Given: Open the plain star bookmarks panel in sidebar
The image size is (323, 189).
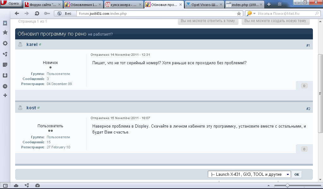Looking at the screenshot, I should (5, 32).
